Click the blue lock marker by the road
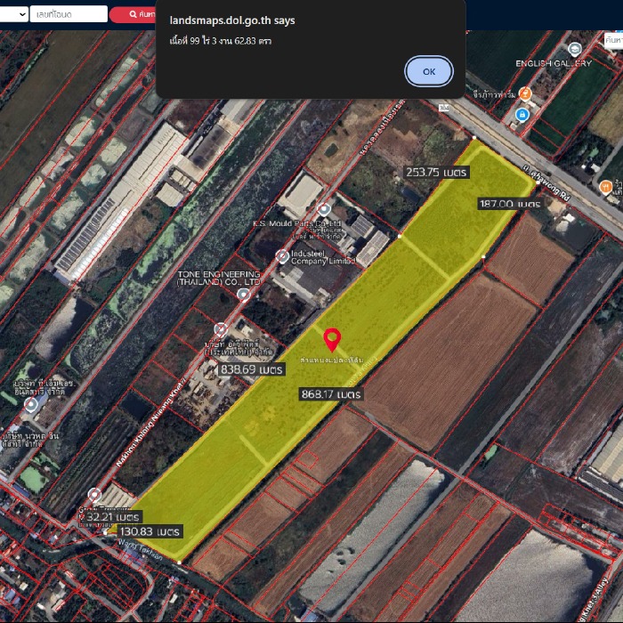This screenshot has width=623, height=623. pyautogui.click(x=522, y=115)
